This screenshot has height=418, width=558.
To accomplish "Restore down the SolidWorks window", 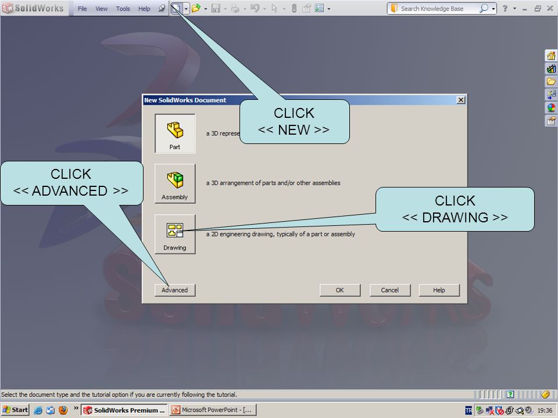I will coord(538,9).
